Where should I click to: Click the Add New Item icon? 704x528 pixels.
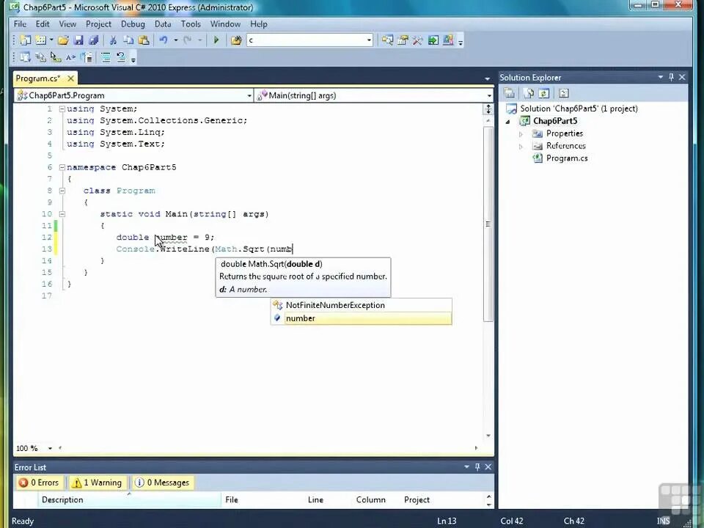point(40,40)
